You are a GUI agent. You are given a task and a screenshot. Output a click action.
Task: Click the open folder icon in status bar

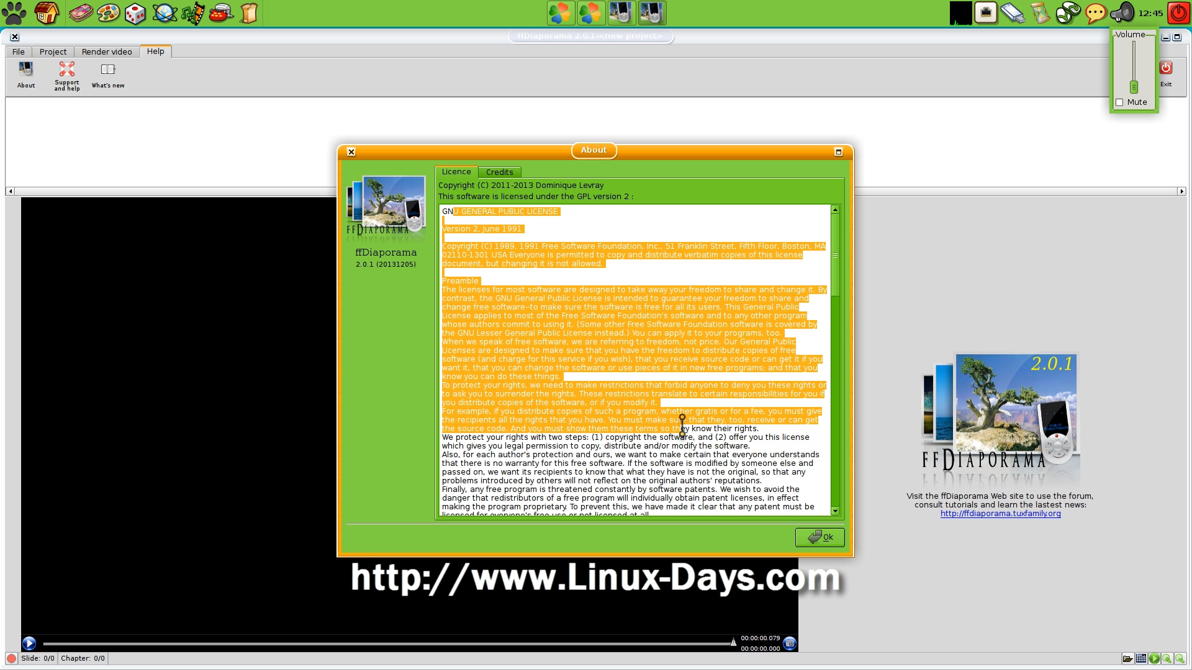tap(1127, 659)
